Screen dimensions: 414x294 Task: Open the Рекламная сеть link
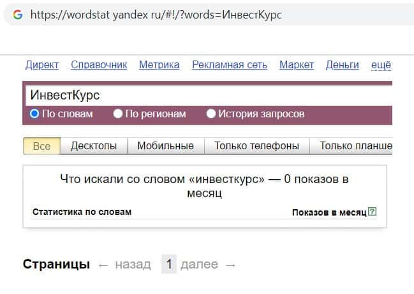229,65
